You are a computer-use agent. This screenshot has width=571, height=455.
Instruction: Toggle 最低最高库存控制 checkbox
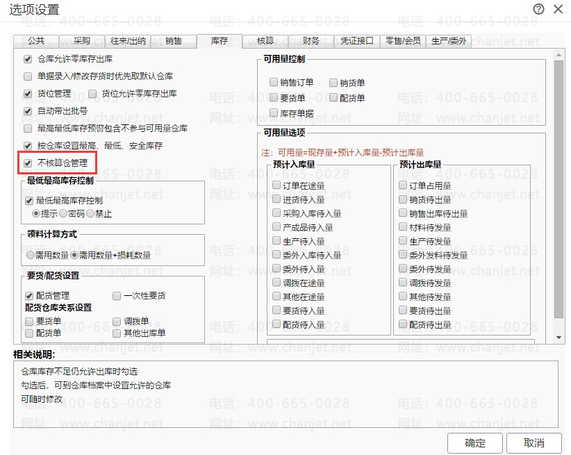29,201
